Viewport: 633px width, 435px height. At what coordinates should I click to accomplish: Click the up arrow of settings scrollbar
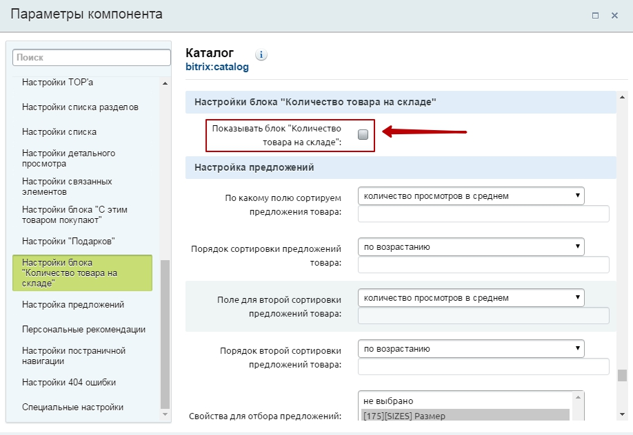click(x=621, y=97)
